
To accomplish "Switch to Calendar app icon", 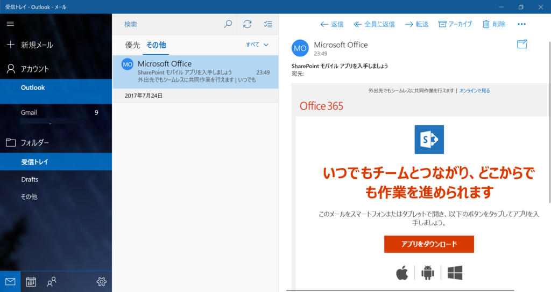I will pos(31,281).
